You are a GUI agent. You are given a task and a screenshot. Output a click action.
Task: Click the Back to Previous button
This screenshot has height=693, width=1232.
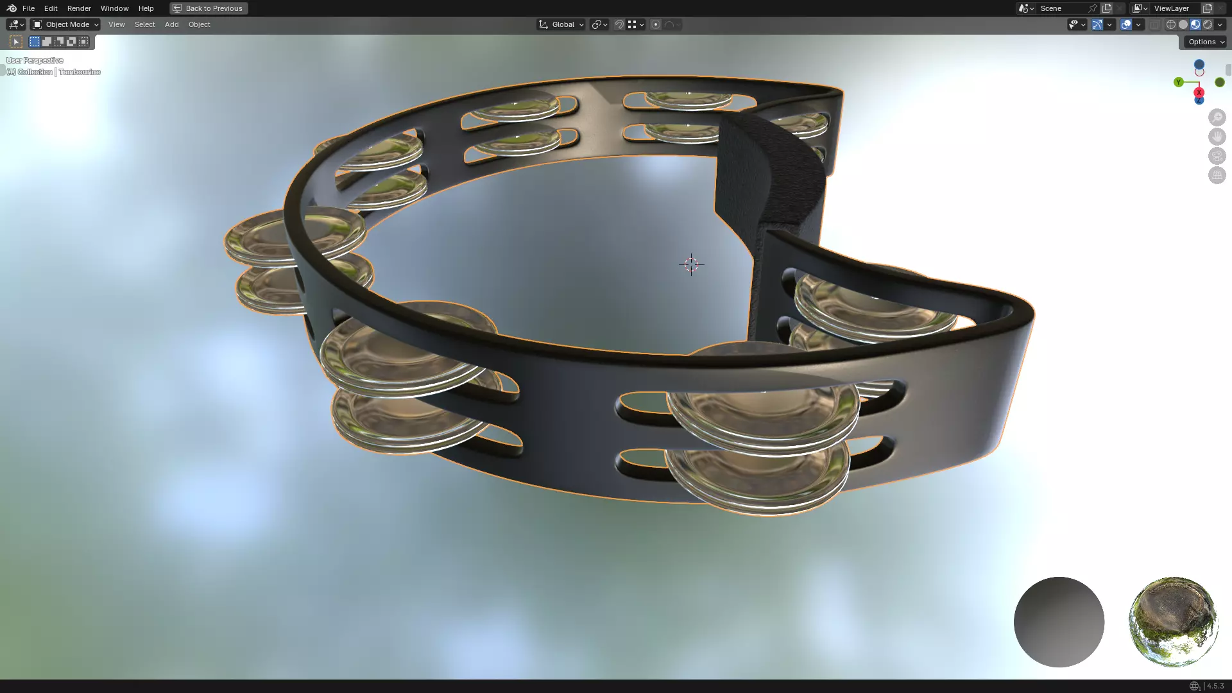click(209, 8)
